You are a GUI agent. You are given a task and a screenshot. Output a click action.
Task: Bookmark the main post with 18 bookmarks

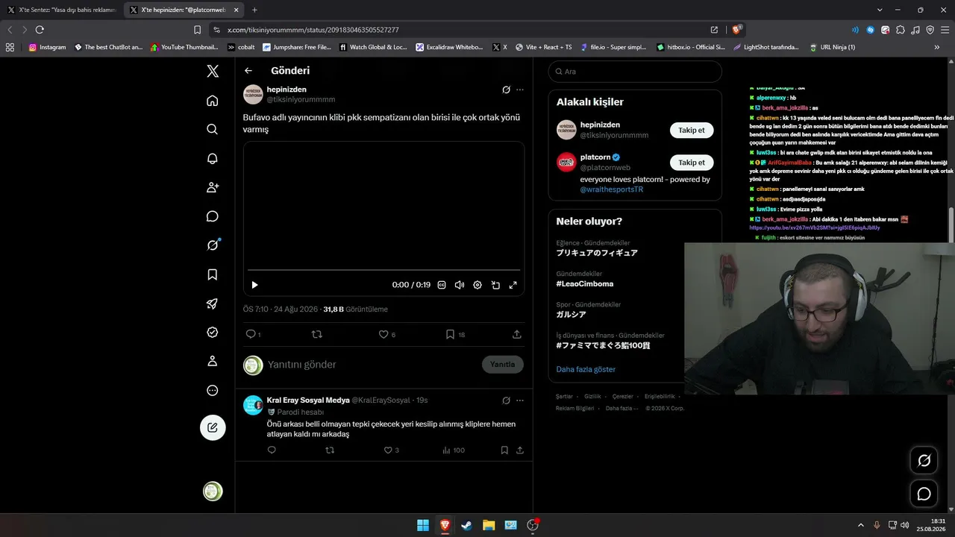pyautogui.click(x=450, y=334)
